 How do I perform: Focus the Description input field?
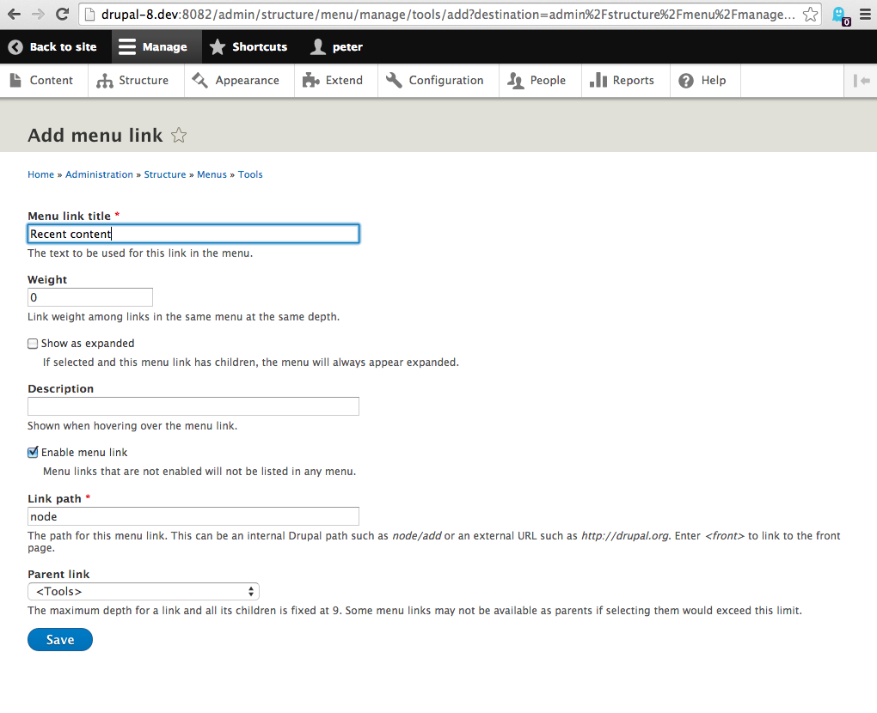coord(193,406)
